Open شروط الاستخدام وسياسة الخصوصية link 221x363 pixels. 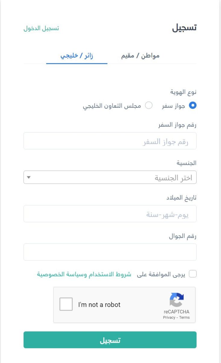click(x=84, y=274)
